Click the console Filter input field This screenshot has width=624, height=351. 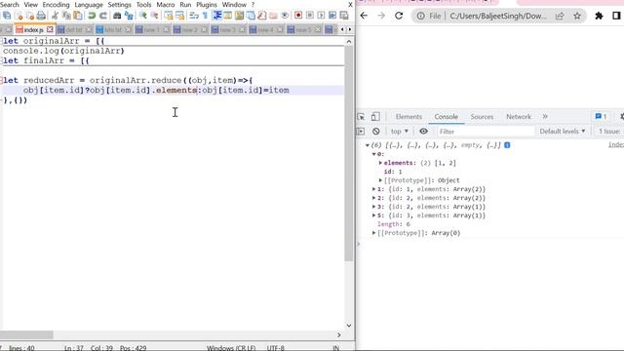(486, 131)
